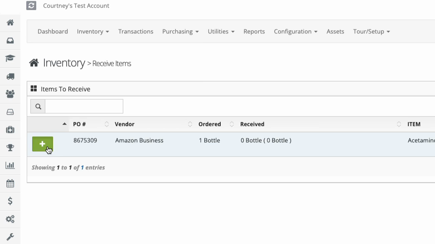435x244 pixels.
Task: Select the dollar sign sidebar icon
Action: coord(10,201)
